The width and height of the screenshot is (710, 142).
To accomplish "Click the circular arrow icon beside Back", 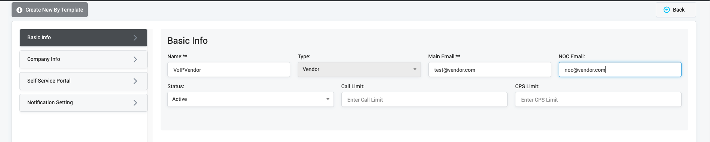I will click(666, 10).
